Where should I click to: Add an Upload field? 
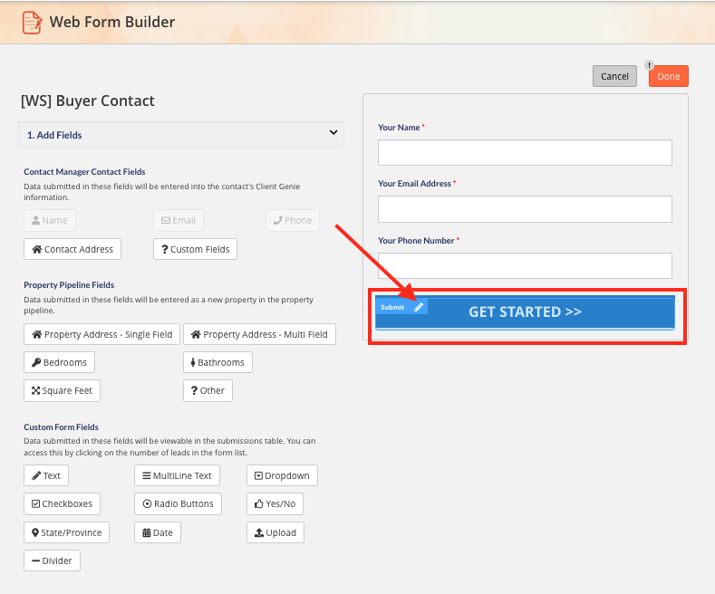point(275,532)
